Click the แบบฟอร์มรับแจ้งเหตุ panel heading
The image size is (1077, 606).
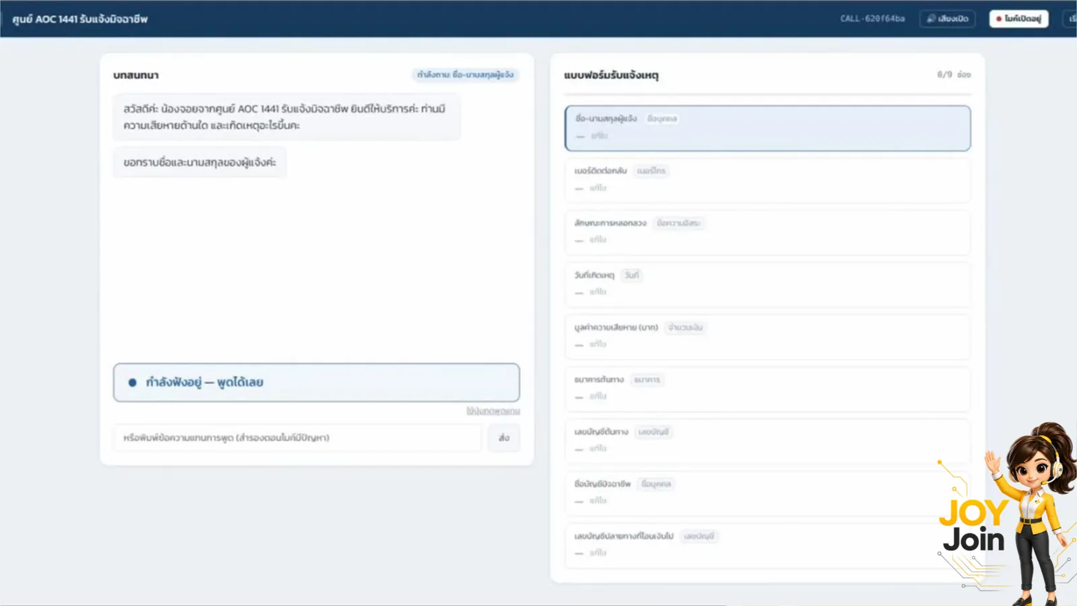pyautogui.click(x=611, y=75)
